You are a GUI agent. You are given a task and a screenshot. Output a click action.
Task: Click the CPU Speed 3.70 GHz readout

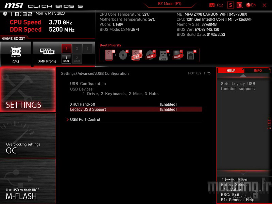tap(41, 22)
